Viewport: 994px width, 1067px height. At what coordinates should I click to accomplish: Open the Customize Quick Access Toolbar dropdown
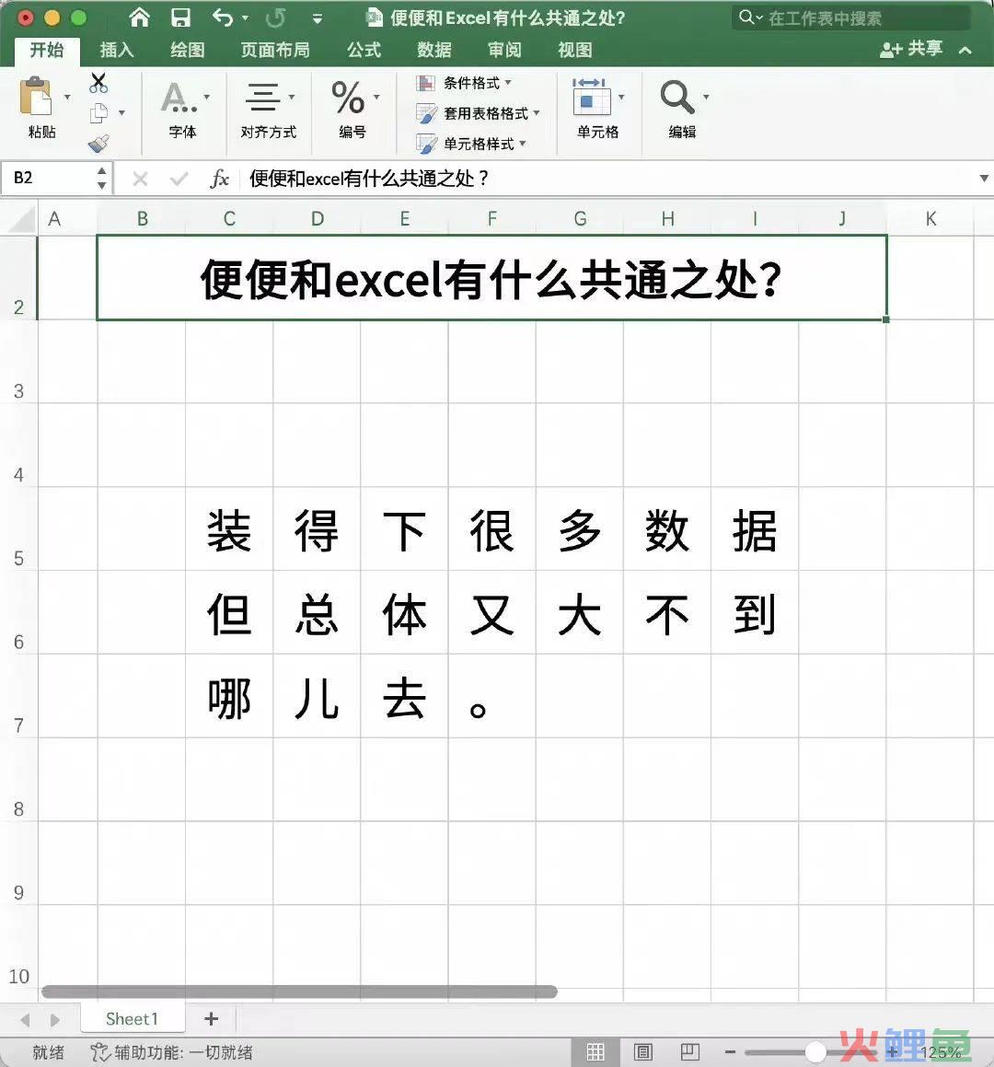pos(317,19)
